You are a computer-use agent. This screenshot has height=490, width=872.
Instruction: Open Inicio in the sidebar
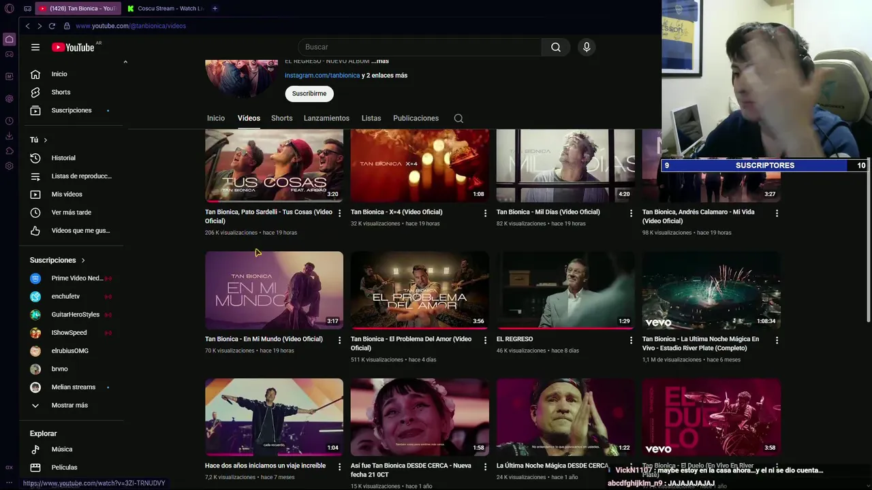(74, 74)
